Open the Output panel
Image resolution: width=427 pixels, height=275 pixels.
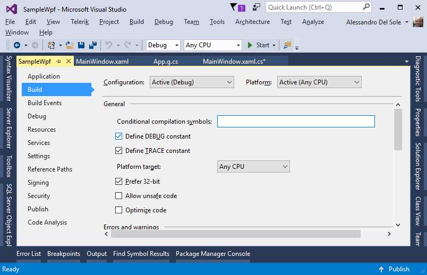coord(97,254)
